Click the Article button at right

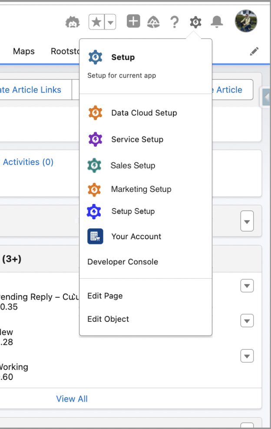tap(232, 89)
